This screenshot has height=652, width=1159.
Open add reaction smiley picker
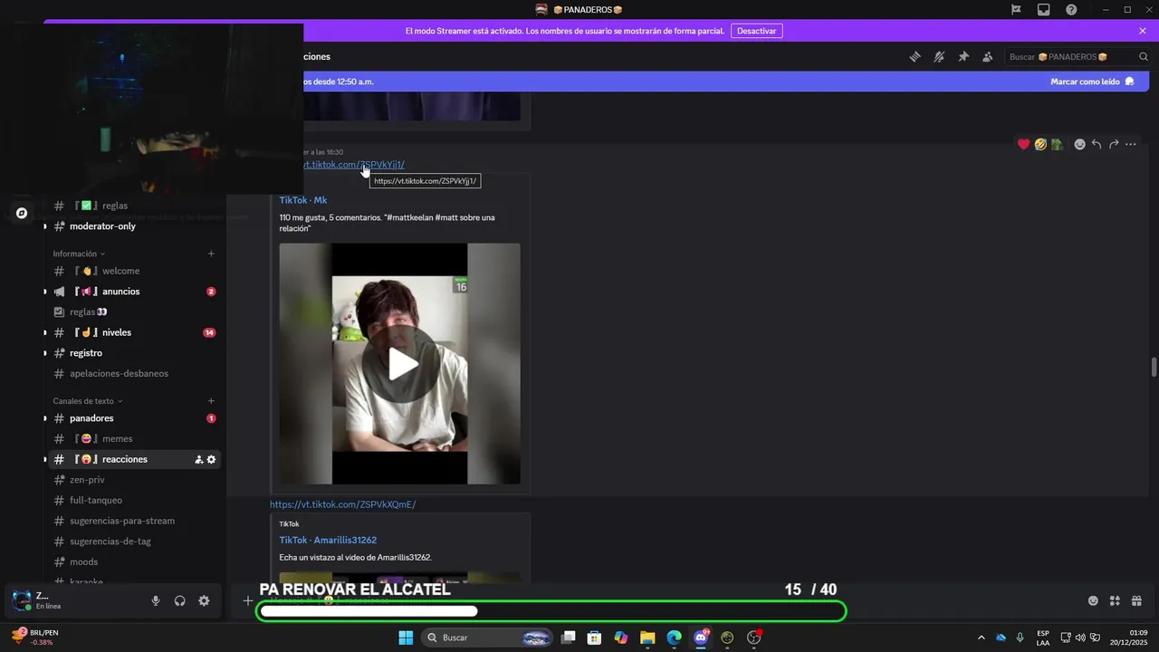[x=1079, y=144]
